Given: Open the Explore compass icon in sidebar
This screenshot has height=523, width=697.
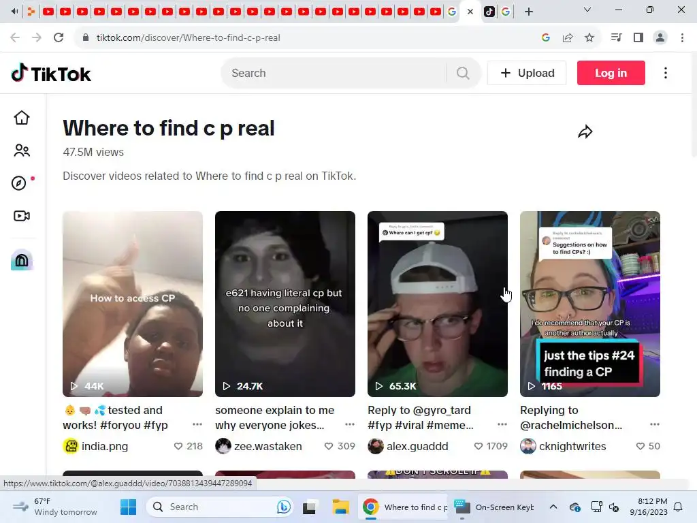Looking at the screenshot, I should tap(18, 183).
